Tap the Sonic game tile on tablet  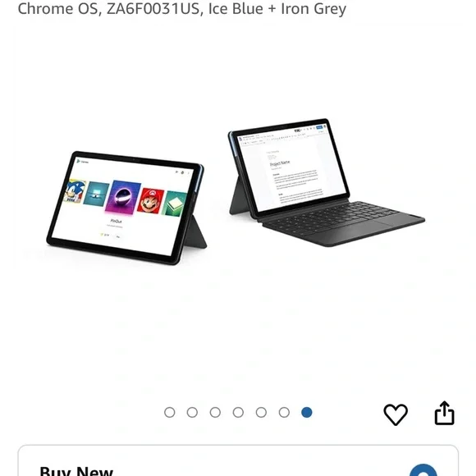[75, 191]
